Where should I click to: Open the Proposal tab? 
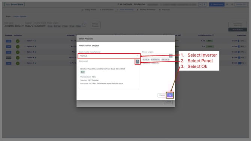(x=164, y=10)
